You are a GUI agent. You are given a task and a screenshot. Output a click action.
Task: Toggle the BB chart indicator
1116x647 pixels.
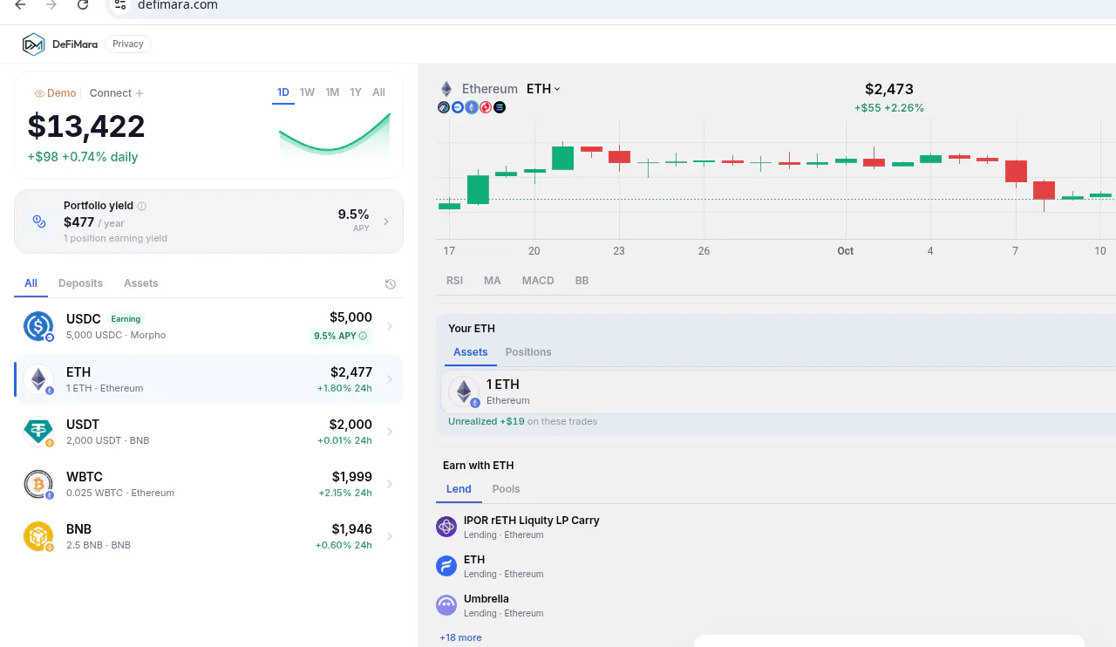[582, 281]
